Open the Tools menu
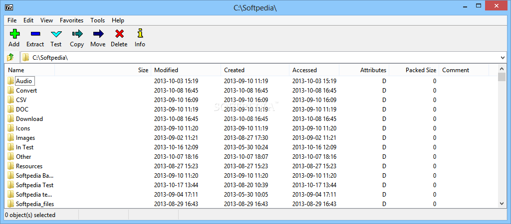The width and height of the screenshot is (511, 224). (x=98, y=20)
